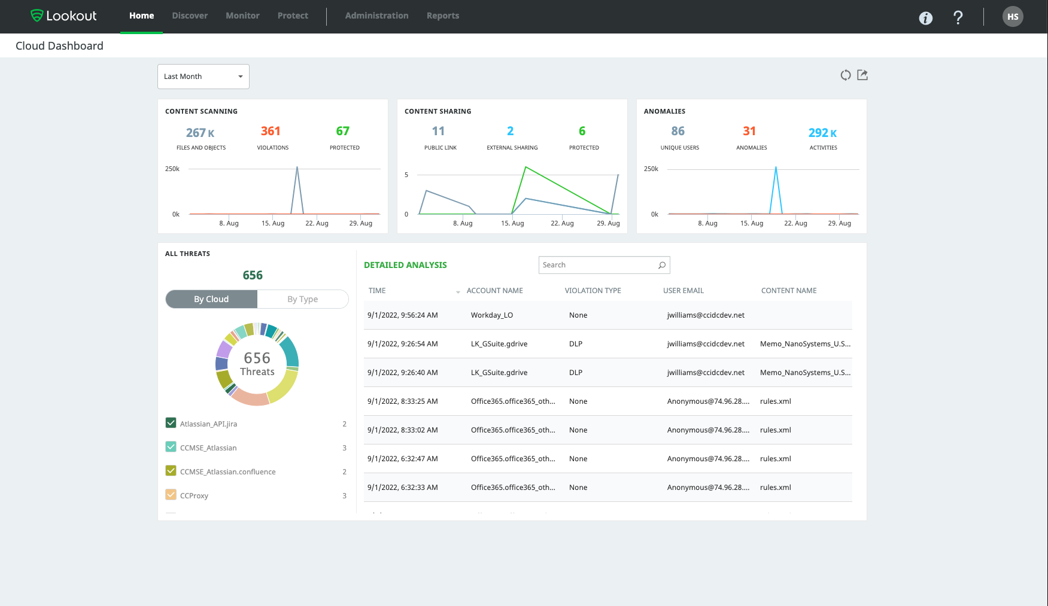This screenshot has width=1048, height=606.
Task: Open the Reports section
Action: (442, 16)
